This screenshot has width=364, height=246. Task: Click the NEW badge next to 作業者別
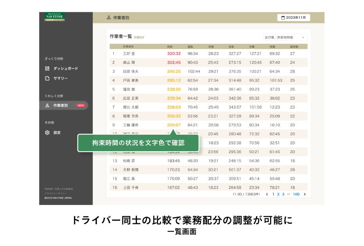tap(81, 105)
